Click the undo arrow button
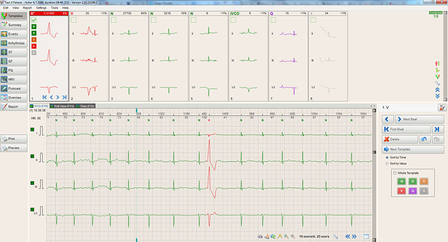Viewport: 448px width, 242px height. (x=424, y=139)
